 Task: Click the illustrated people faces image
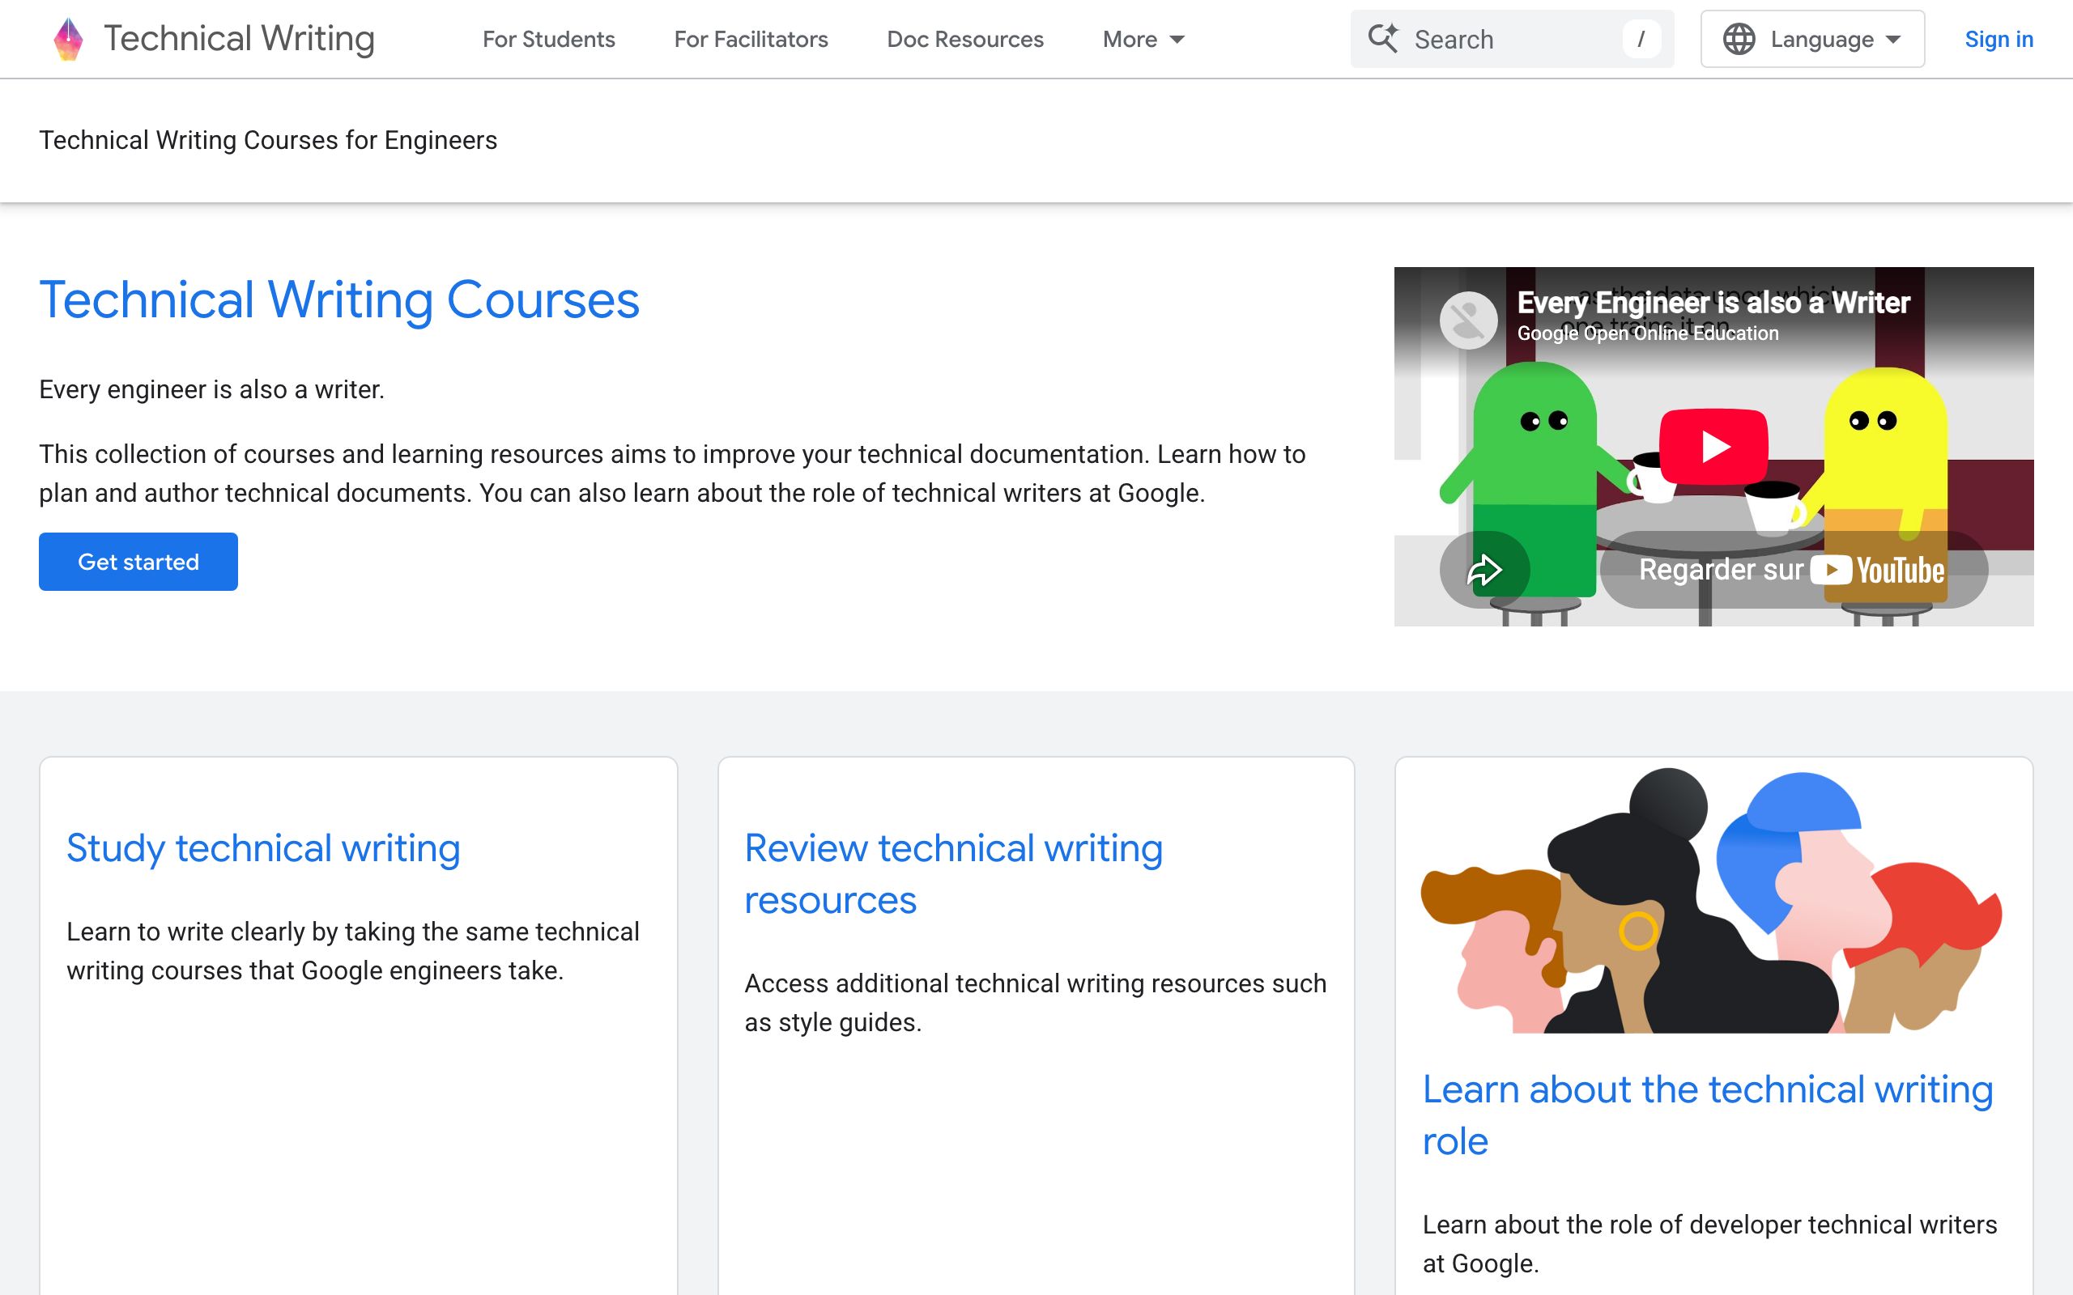coord(1713,899)
